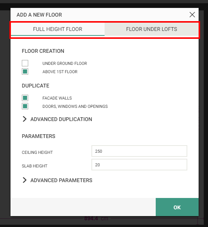Click the Under Ground Floor label text
The width and height of the screenshot is (208, 227).
(65, 63)
